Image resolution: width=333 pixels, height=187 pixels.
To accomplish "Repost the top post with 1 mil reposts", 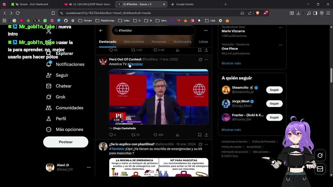I will coord(137,50).
